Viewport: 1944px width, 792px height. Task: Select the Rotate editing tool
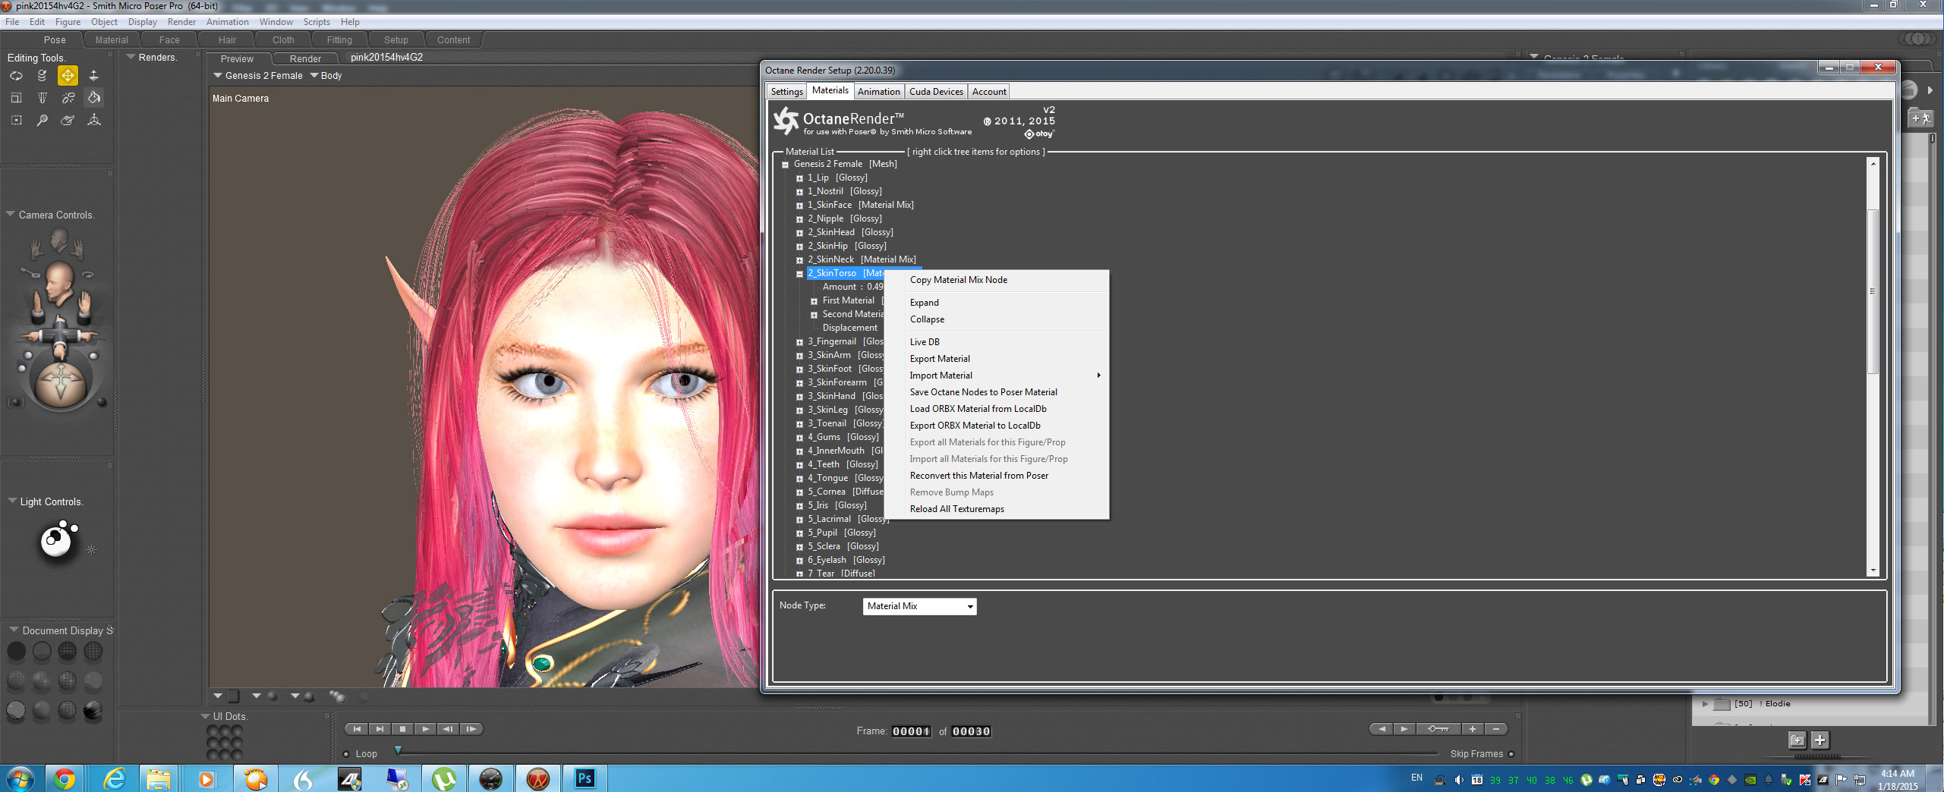click(x=16, y=76)
